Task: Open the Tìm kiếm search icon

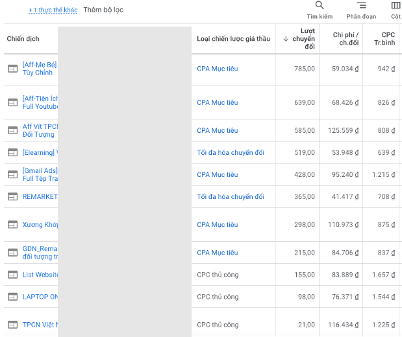Action: tap(320, 5)
